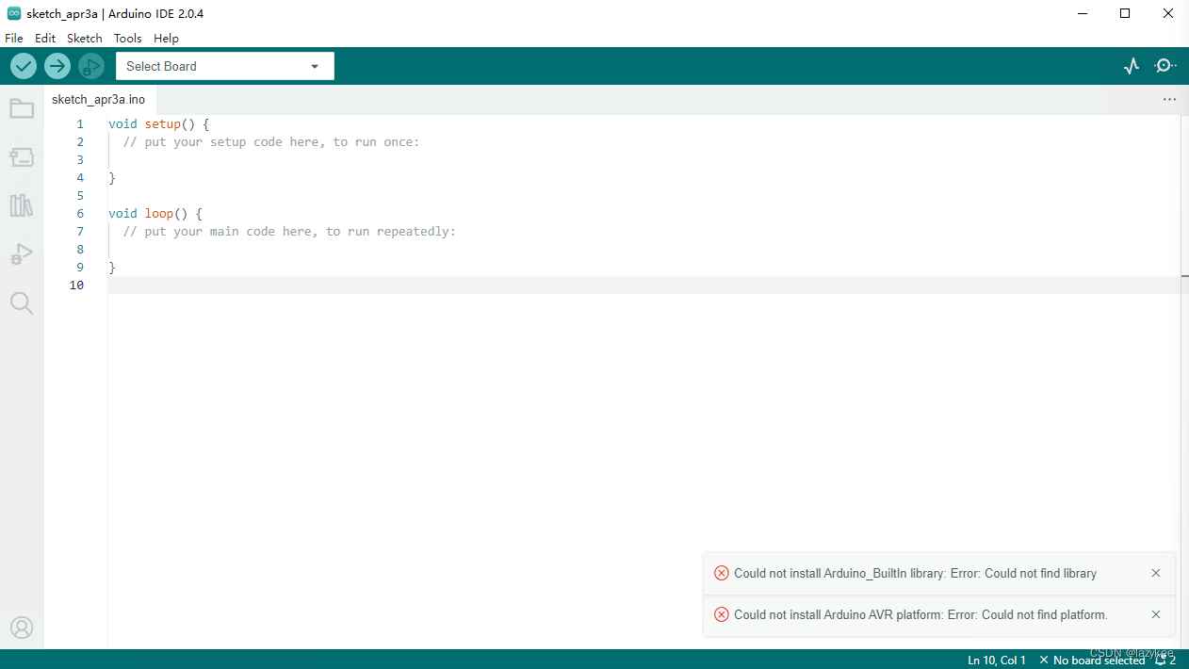Open the Search sidebar panel
This screenshot has height=669, width=1189.
22,302
